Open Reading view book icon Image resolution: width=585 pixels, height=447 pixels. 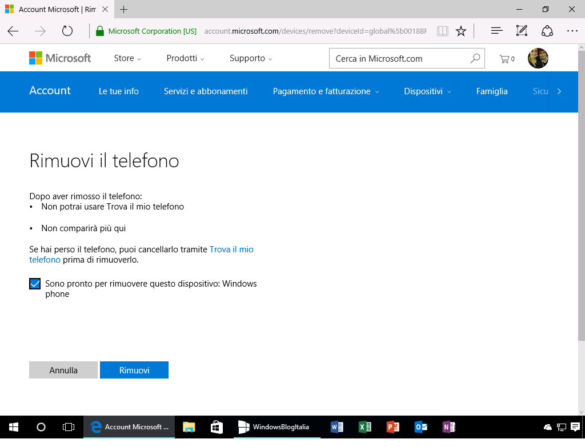(443, 31)
